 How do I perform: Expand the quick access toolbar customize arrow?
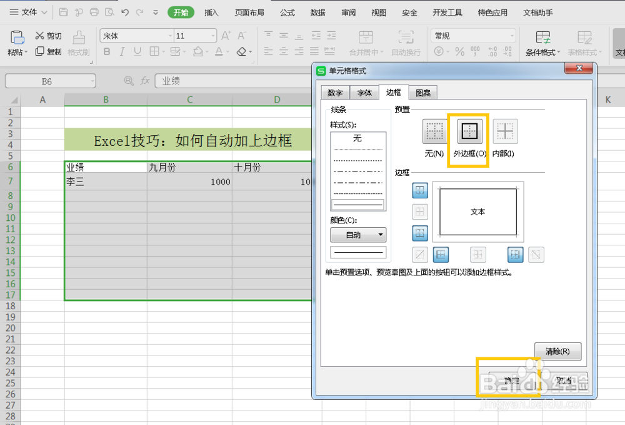(x=156, y=13)
